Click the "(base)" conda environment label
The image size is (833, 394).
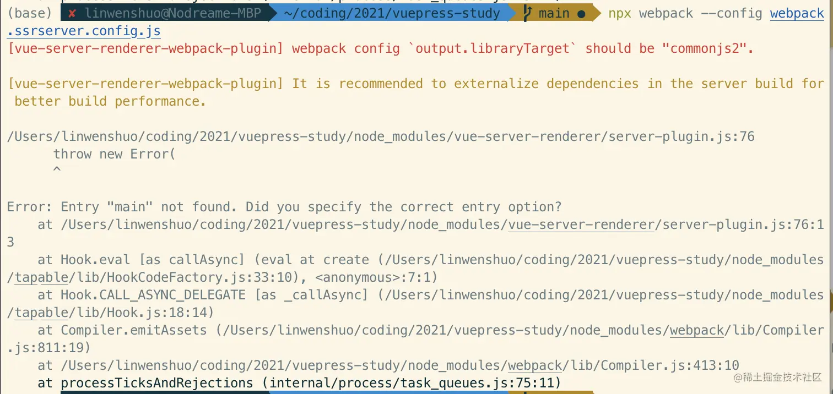coord(30,13)
